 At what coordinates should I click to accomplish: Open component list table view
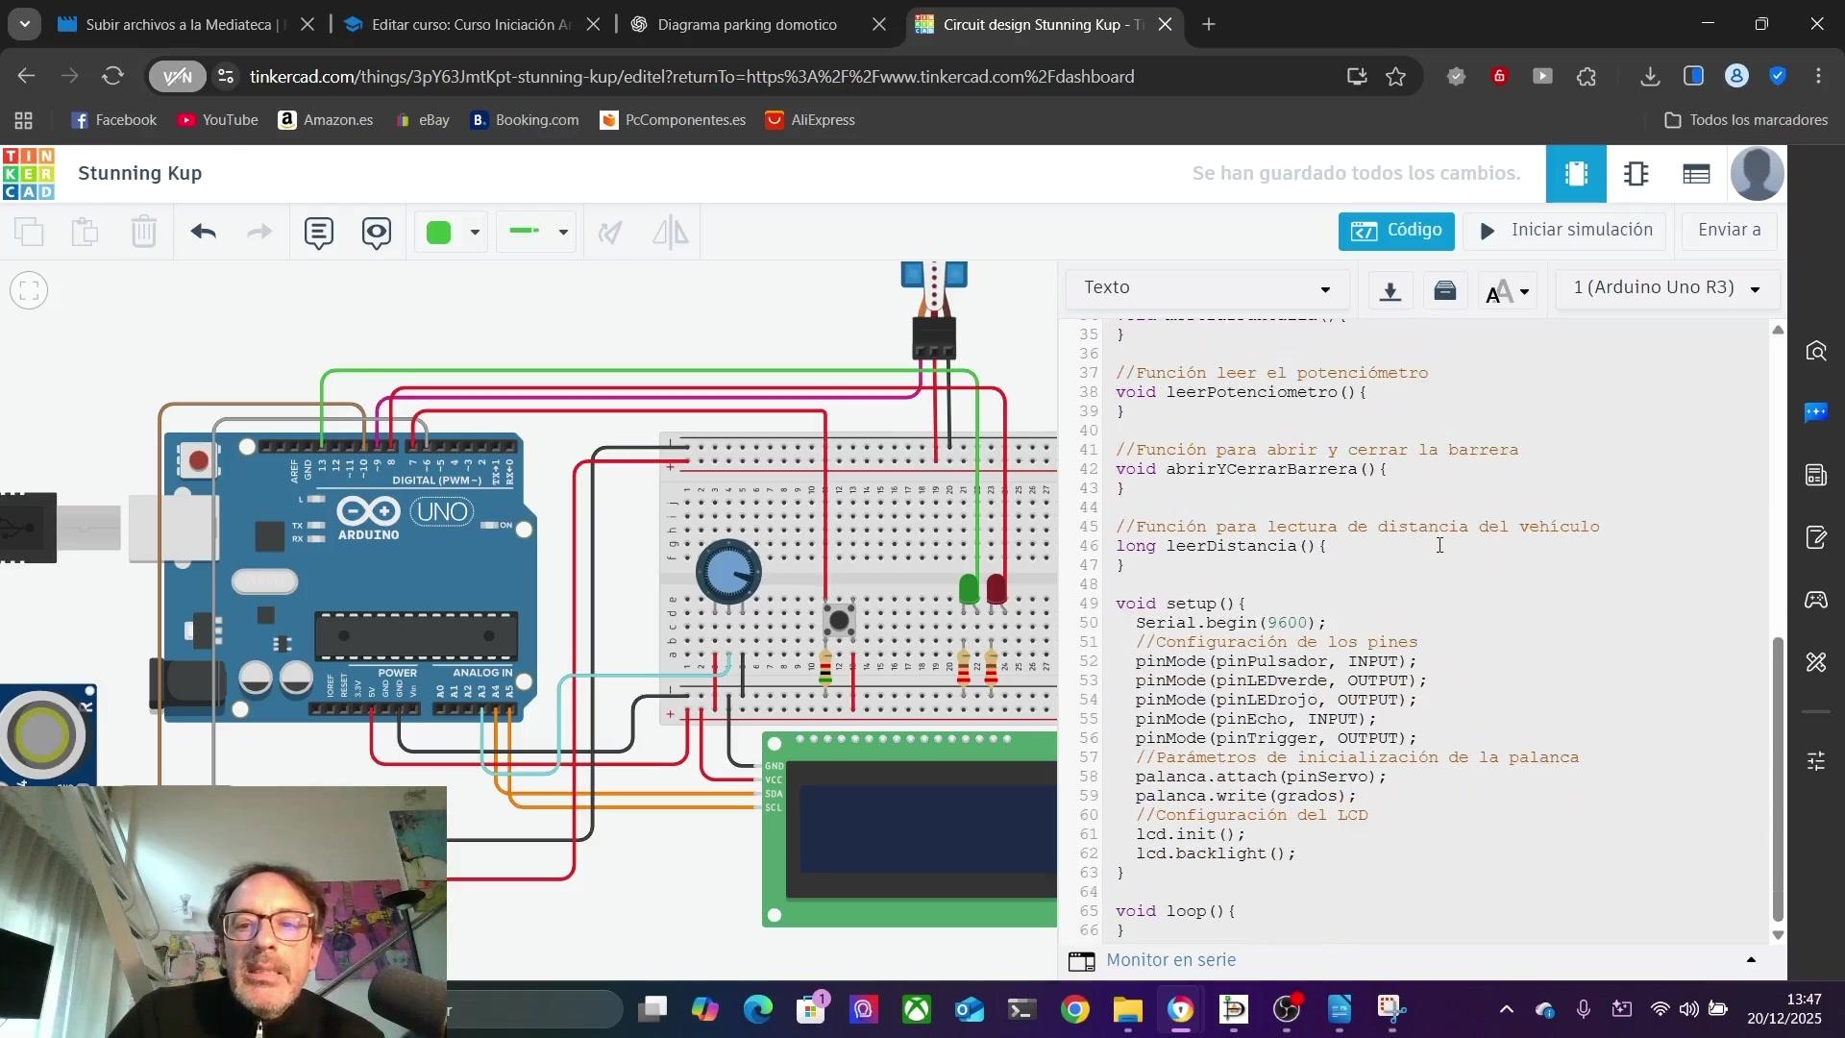tap(1696, 174)
